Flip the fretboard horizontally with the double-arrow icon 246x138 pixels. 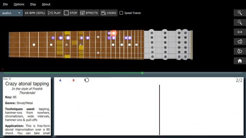coord(239,32)
